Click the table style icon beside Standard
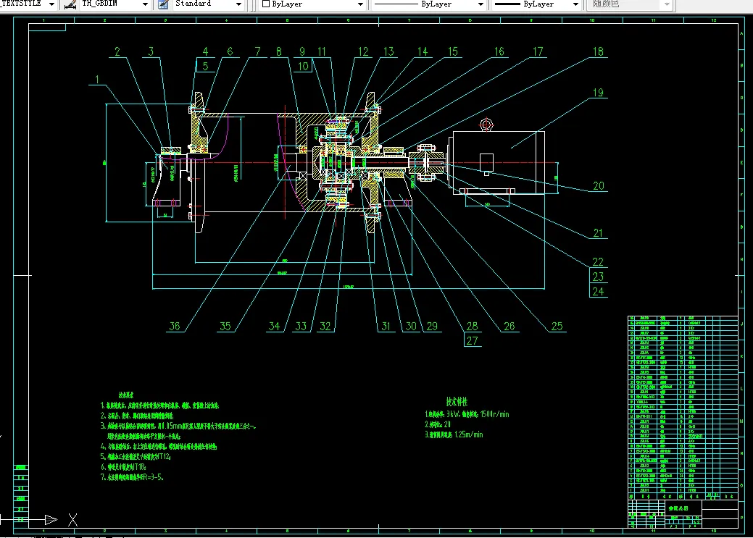The image size is (753, 538). pyautogui.click(x=163, y=4)
